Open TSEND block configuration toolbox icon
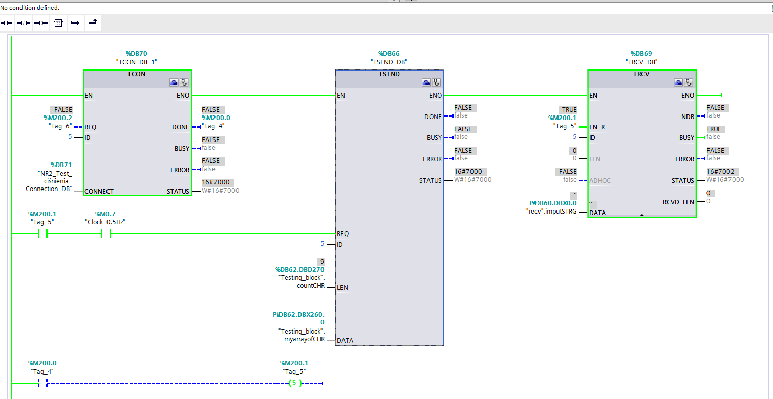The image size is (773, 399). pos(426,82)
